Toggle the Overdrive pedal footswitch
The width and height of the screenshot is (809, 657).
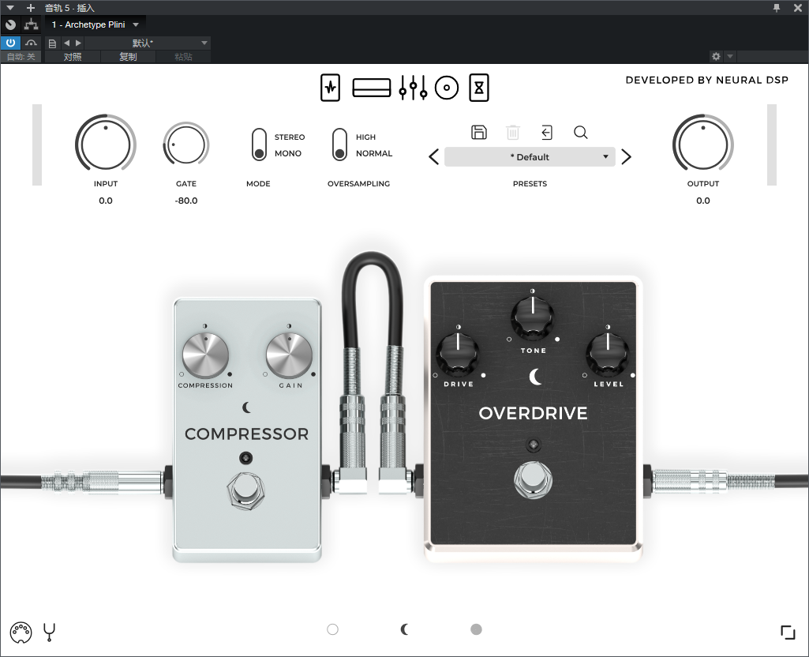pyautogui.click(x=533, y=479)
